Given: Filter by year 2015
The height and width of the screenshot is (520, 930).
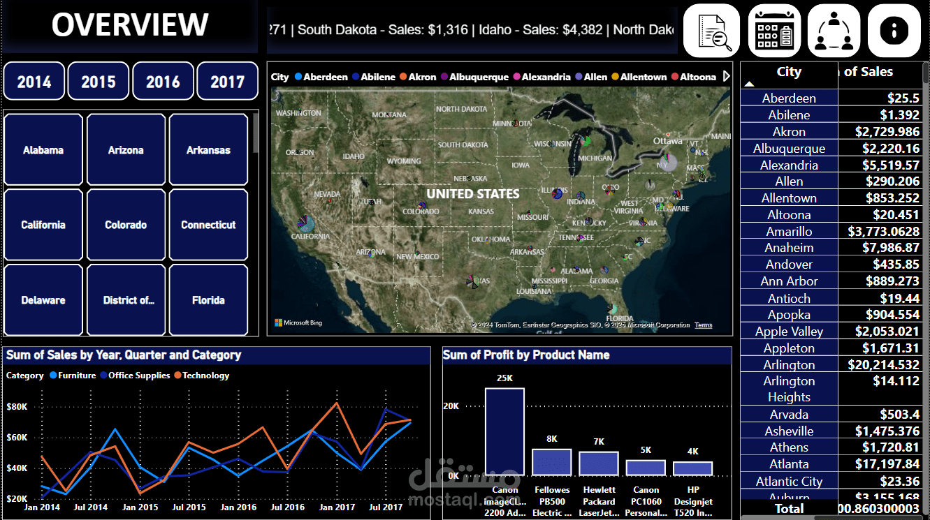Looking at the screenshot, I should click(x=99, y=81).
